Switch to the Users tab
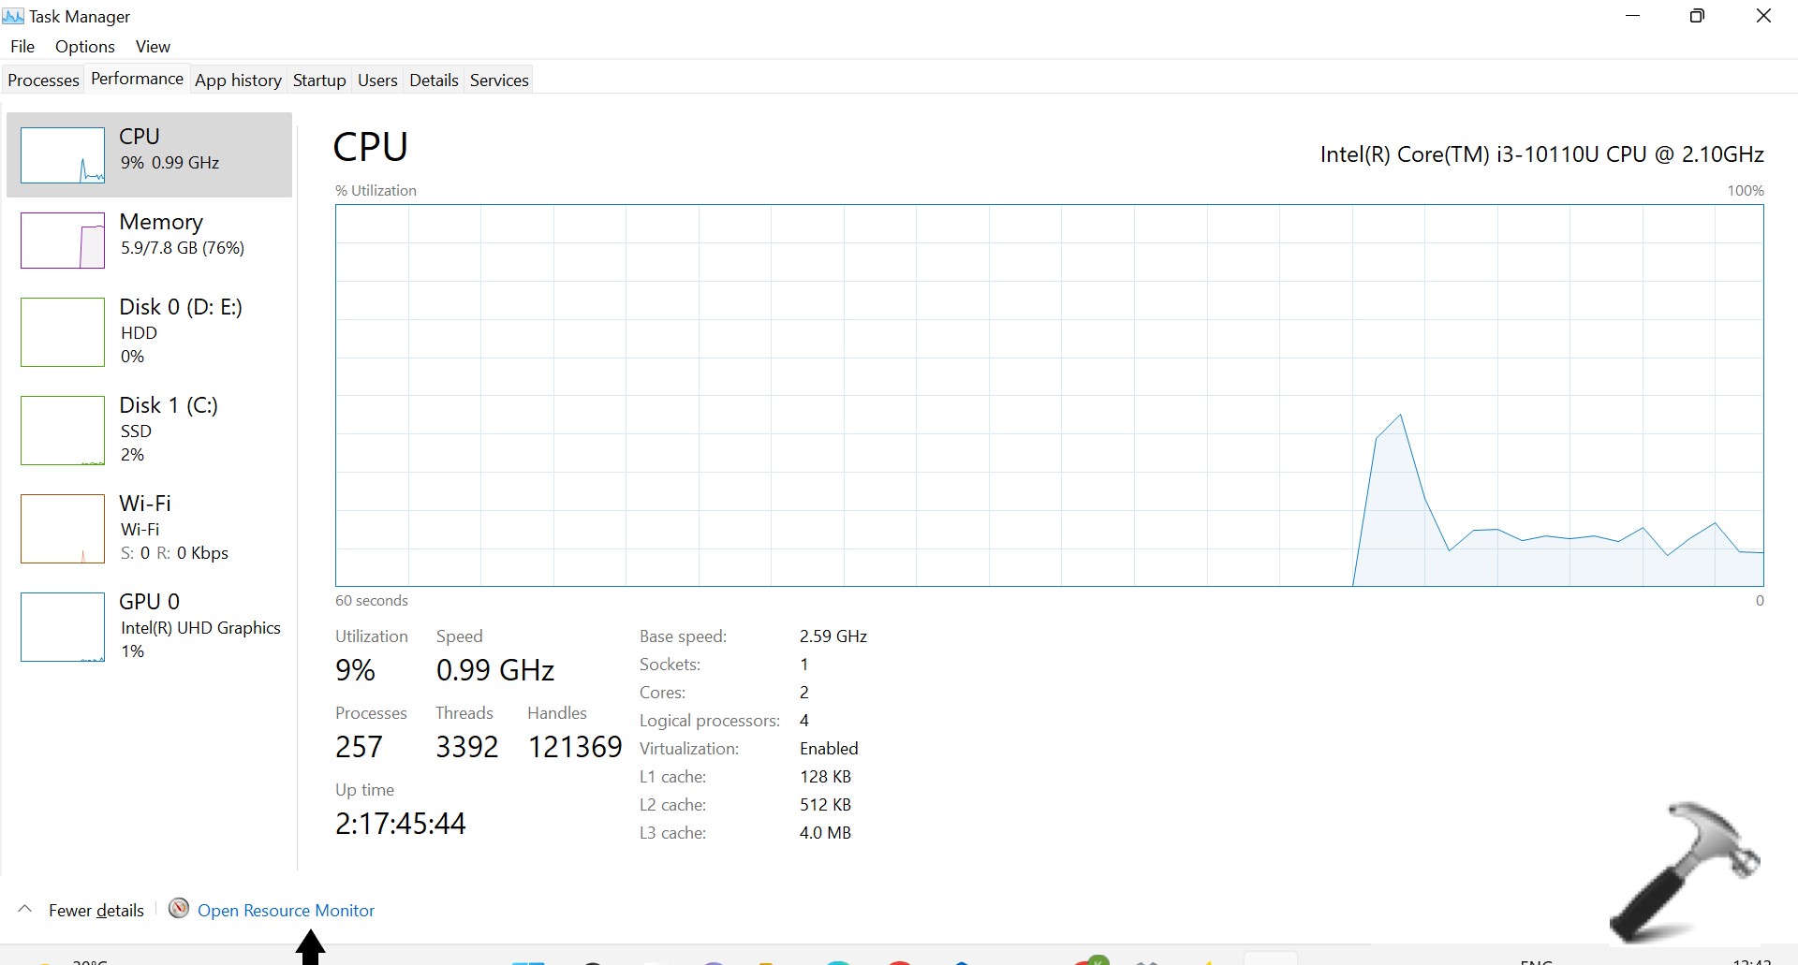The width and height of the screenshot is (1798, 965). click(x=377, y=80)
